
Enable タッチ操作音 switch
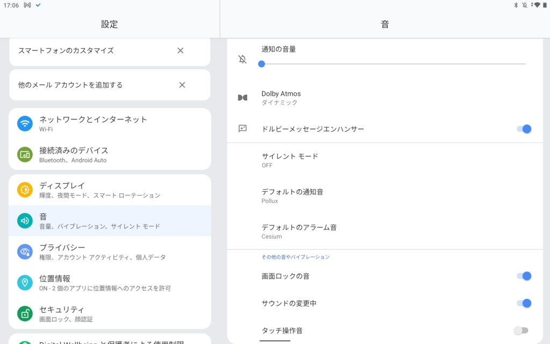pos(520,331)
